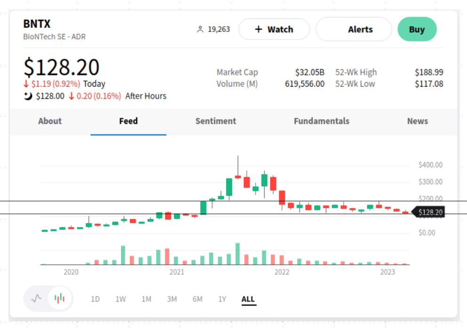The height and width of the screenshot is (328, 467).
Task: Click the $128.20 price marker on chart
Action: [428, 213]
